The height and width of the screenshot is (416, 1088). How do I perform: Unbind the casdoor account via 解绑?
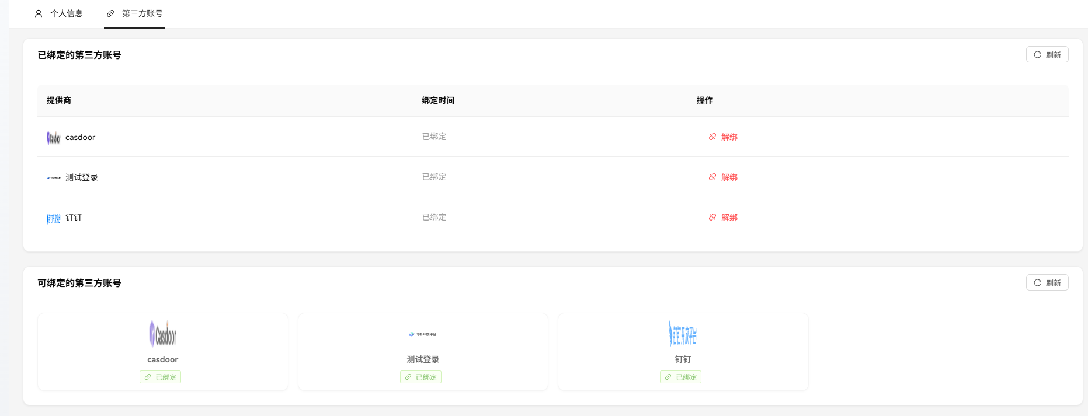pyautogui.click(x=723, y=137)
